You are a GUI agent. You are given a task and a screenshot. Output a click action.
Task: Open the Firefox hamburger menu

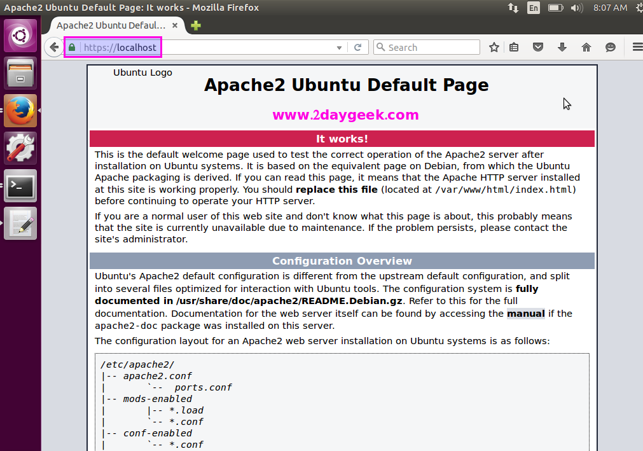coord(637,48)
